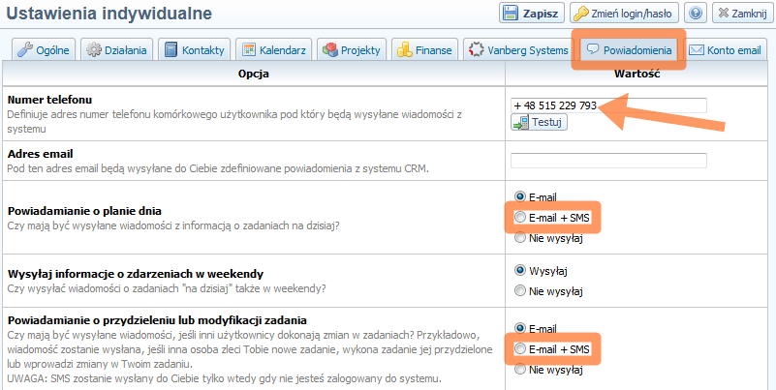
Task: Open the Działania tab
Action: [115, 50]
